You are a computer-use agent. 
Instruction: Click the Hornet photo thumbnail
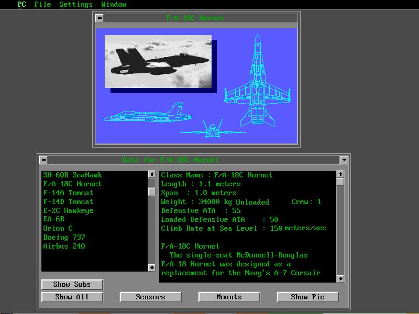coord(158,61)
